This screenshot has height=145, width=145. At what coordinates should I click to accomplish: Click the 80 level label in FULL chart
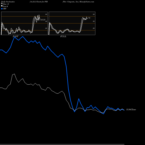94,14
